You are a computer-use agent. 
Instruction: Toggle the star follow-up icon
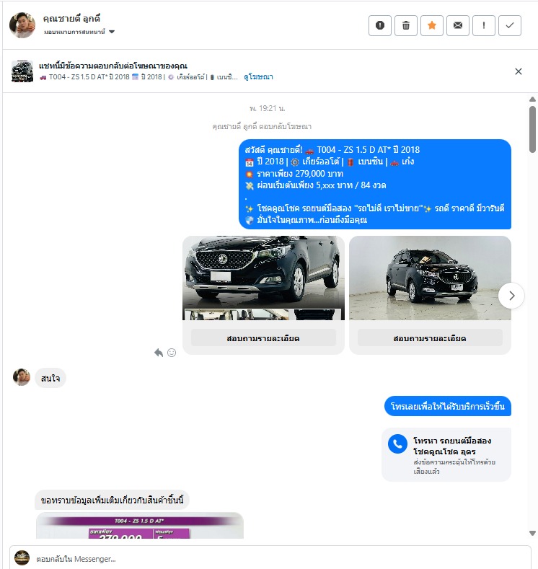click(432, 25)
